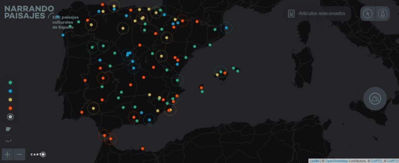Screen dimensions: 399x163
Task: Zoom out with the minus button
Action: pos(19,154)
